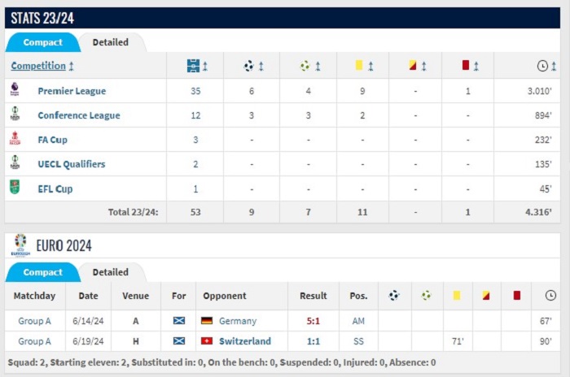This screenshot has width=570, height=377.
Task: Toggle sort arrow beside red card
Action: click(476, 66)
